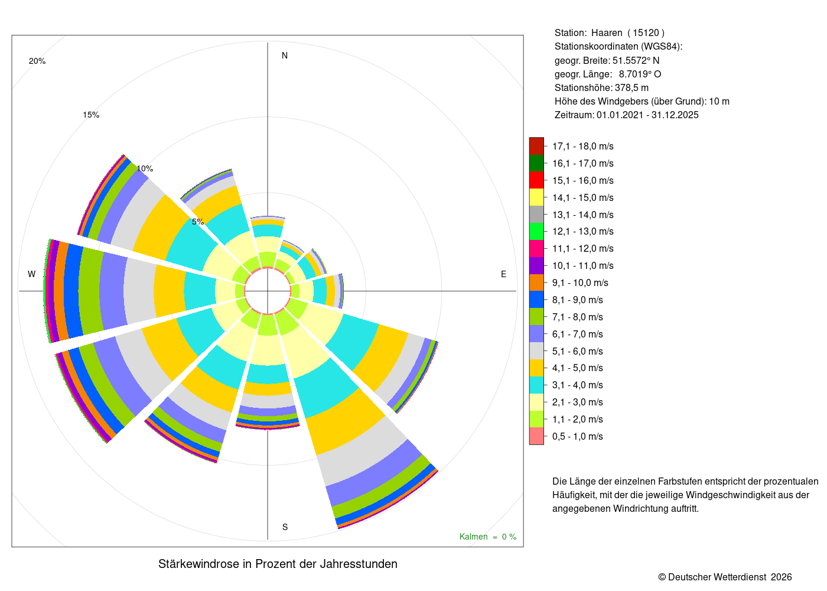Click the periwinkle 6,1 - 7,0 m/s swatch
827x591 pixels.
536,334
